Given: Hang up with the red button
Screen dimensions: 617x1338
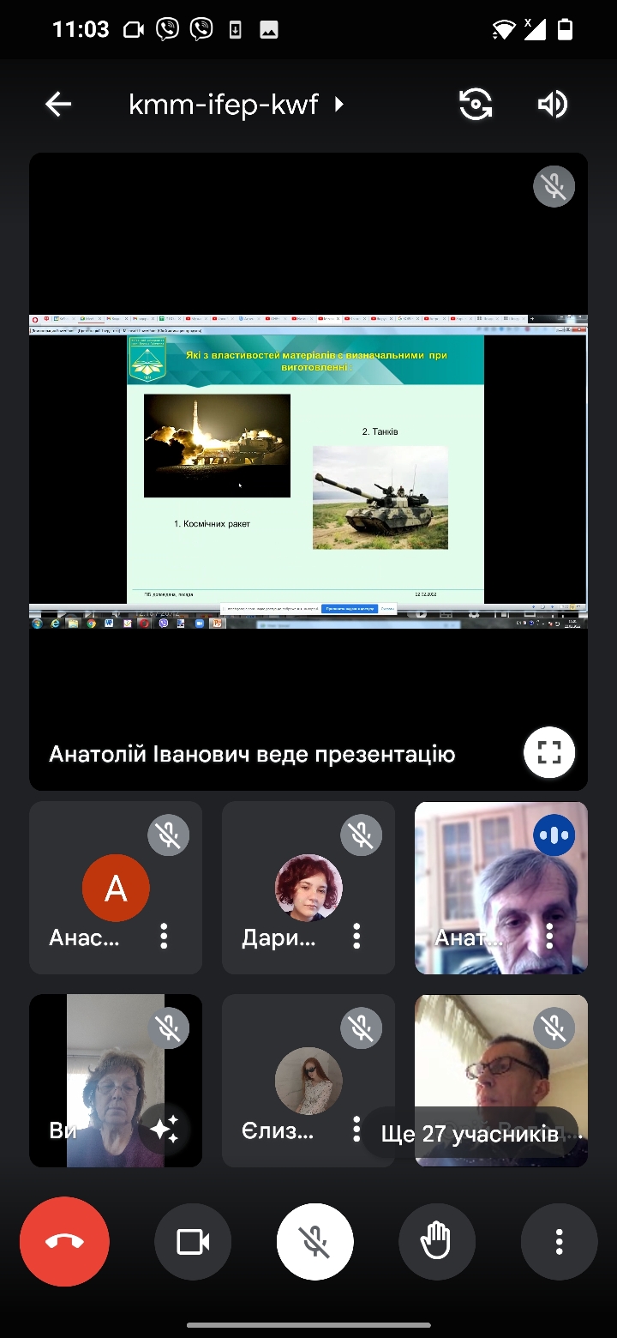Looking at the screenshot, I should pyautogui.click(x=65, y=1242).
